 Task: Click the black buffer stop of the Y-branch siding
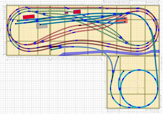(118, 57)
